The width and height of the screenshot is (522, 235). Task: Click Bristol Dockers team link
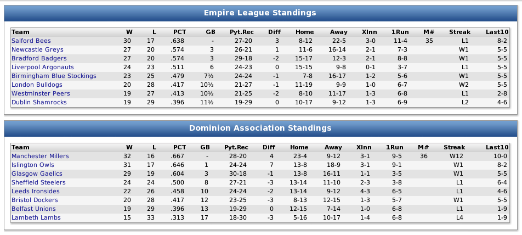click(x=35, y=200)
